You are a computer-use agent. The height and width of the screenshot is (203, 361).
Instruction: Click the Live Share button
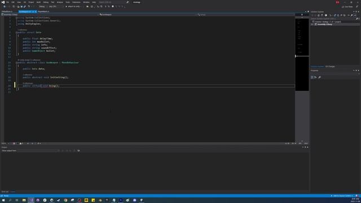(x=347, y=7)
